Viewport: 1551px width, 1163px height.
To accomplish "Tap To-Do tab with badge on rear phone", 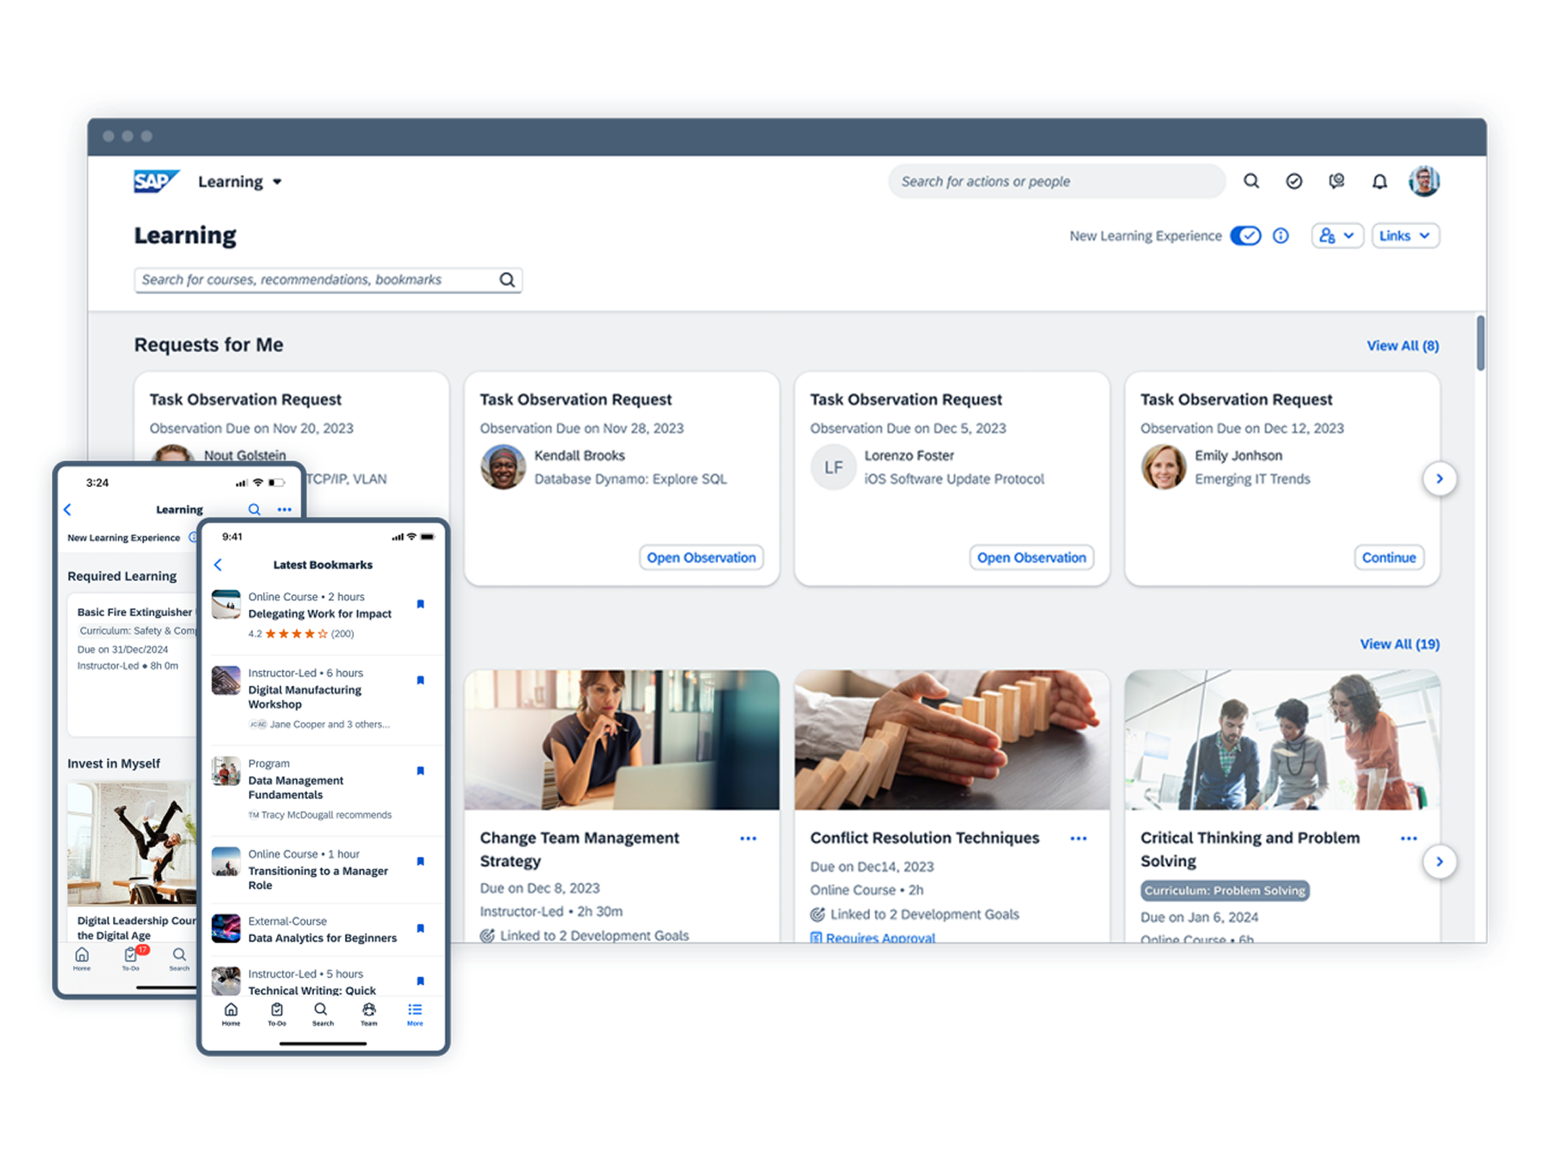I will [x=132, y=959].
